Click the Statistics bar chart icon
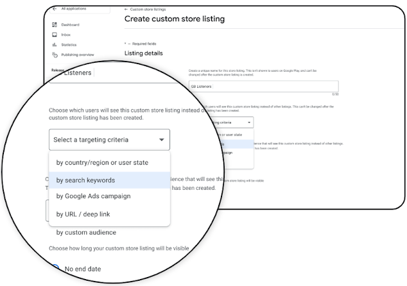The image size is (407, 286). [55, 45]
